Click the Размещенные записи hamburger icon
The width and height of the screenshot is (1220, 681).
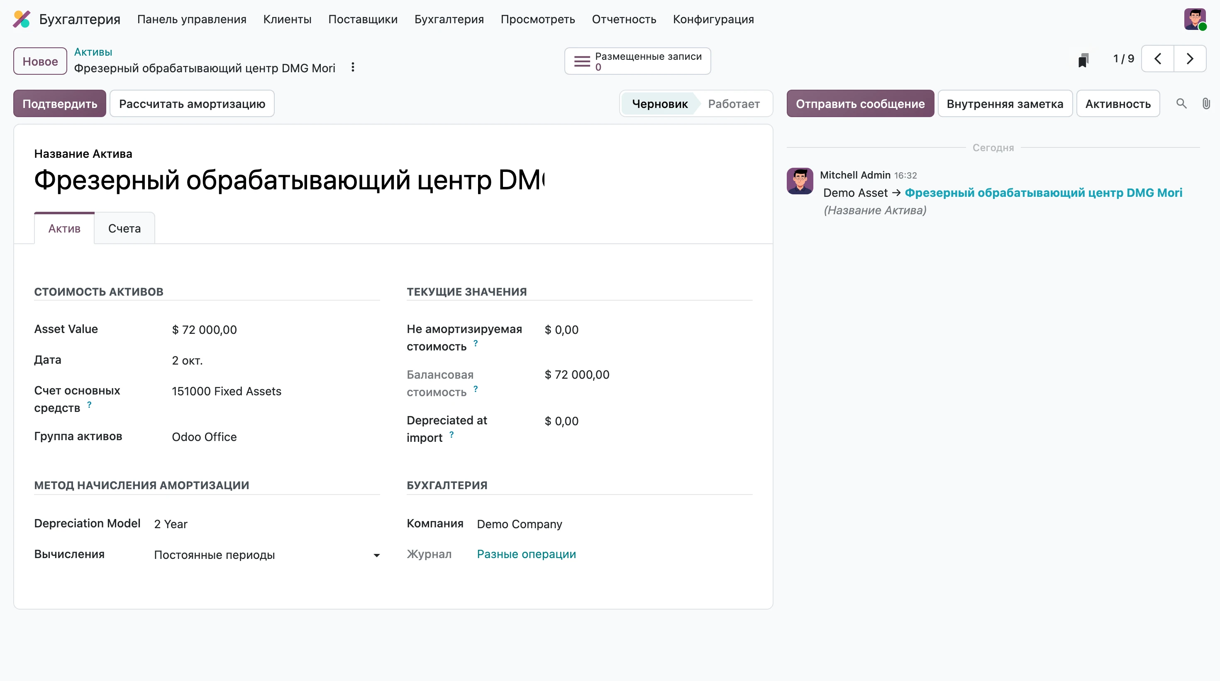coord(582,61)
